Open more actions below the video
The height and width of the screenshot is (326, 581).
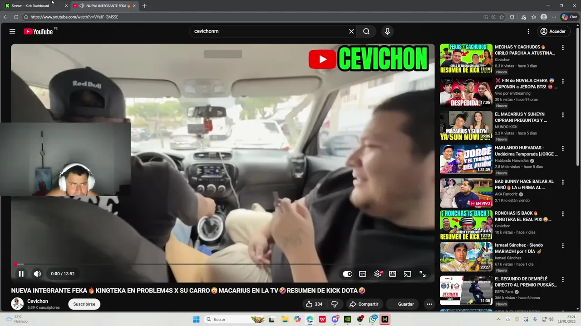pyautogui.click(x=429, y=304)
